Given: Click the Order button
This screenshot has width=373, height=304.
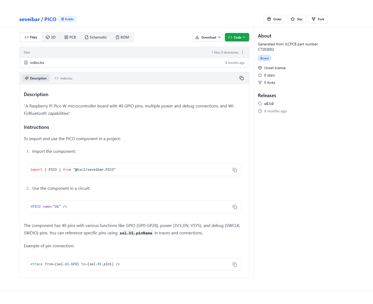Looking at the screenshot, I should (274, 19).
